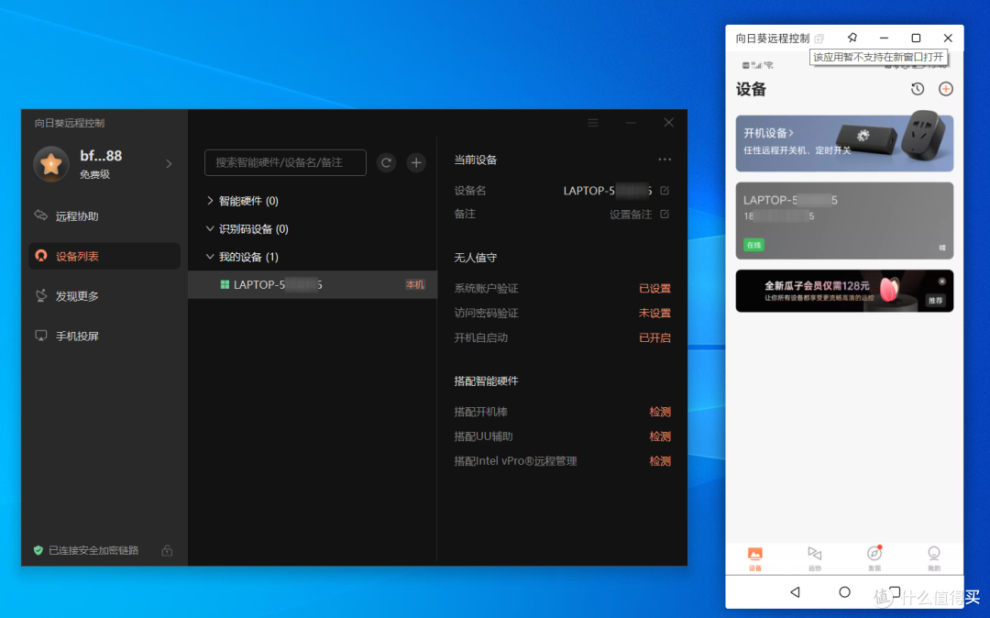Select 设备列表 in the sidebar
This screenshot has height=618, width=990.
coord(104,257)
